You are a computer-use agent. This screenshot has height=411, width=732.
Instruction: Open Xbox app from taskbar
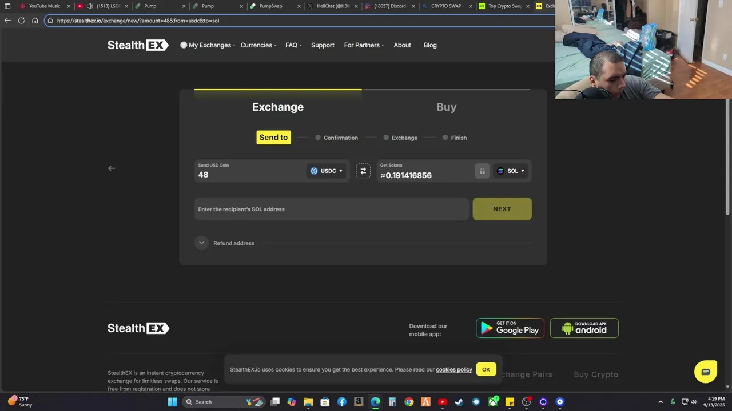point(493,402)
